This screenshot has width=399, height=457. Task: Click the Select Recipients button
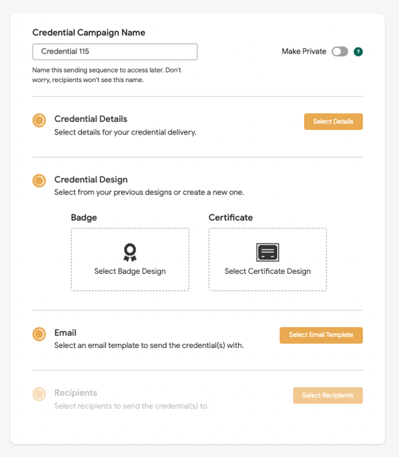328,395
